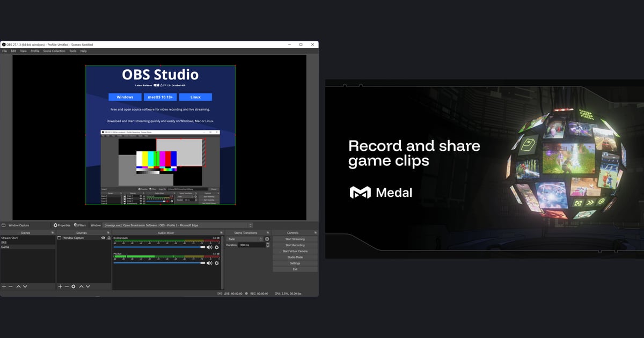Image resolution: width=644 pixels, height=338 pixels.
Task: Open the Mic/Aux gear settings
Action: click(217, 263)
